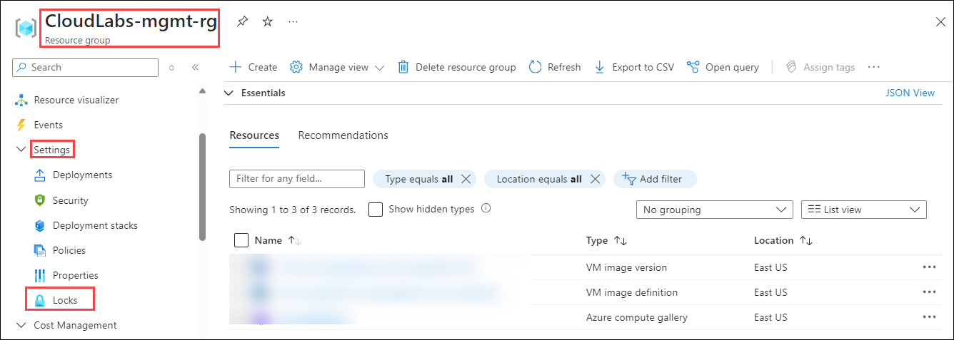The width and height of the screenshot is (954, 340).
Task: Open the header ellipsis more options
Action: point(293,21)
